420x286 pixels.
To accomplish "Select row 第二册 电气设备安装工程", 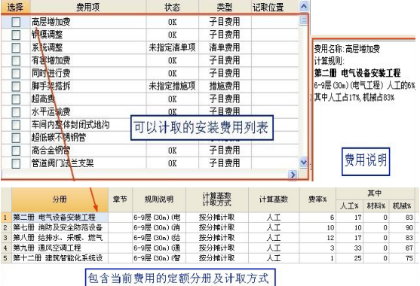I will [x=60, y=218].
